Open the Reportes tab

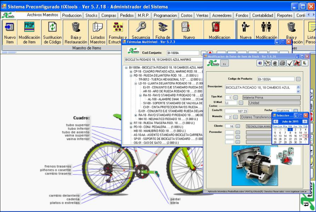point(285,15)
